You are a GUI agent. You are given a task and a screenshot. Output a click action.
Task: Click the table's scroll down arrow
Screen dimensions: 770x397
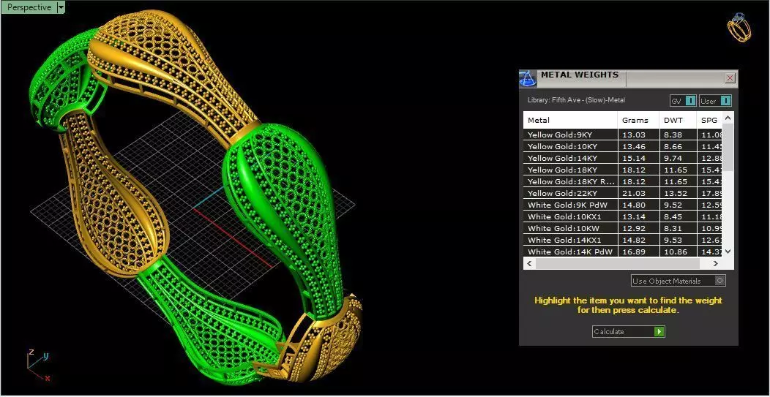(728, 252)
